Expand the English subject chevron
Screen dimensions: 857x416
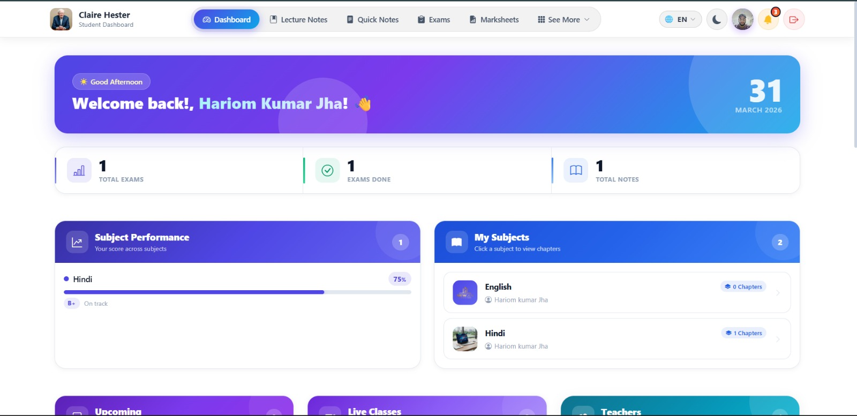pyautogui.click(x=778, y=293)
